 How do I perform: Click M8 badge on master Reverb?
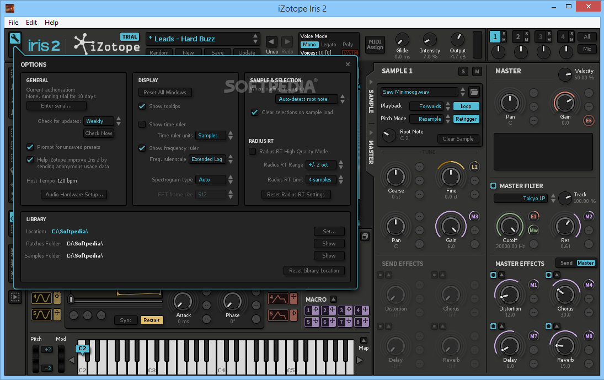tap(589, 336)
